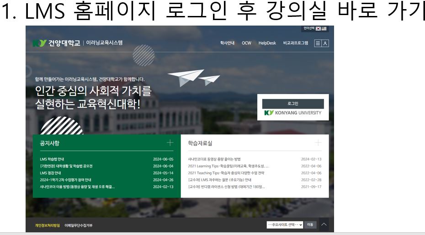This screenshot has width=425, height=235.
Task: Select the Korean flag language icon
Action: (x=318, y=28)
